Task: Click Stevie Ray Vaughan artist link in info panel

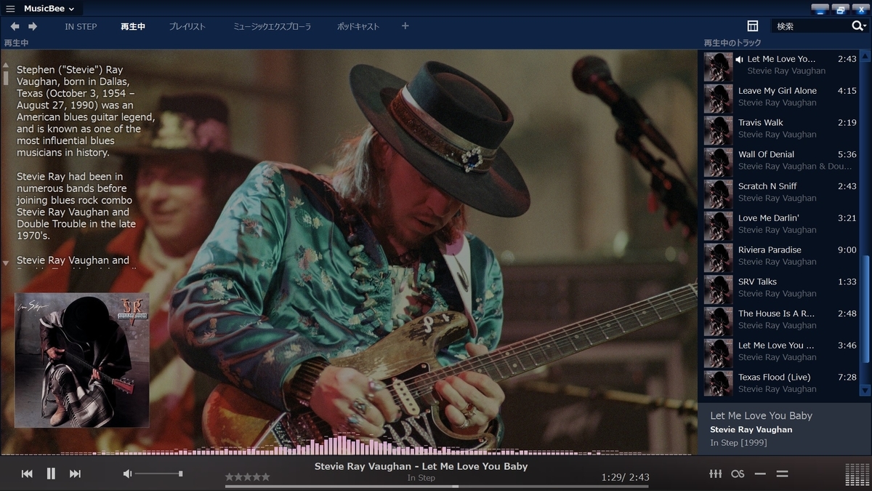Action: [751, 430]
